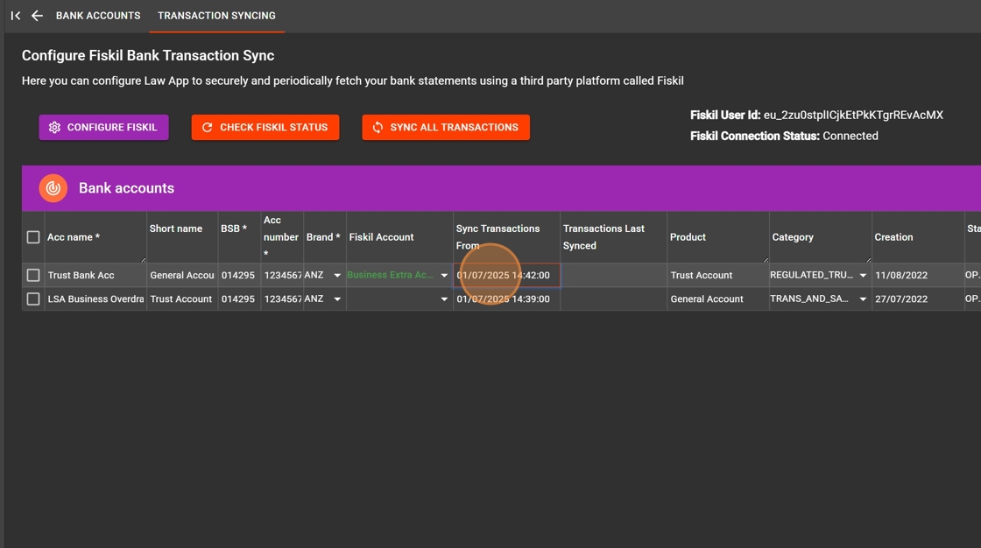Click the Sync Transactions From date 01/07/2025 14:42:00
The width and height of the screenshot is (981, 548).
506,275
